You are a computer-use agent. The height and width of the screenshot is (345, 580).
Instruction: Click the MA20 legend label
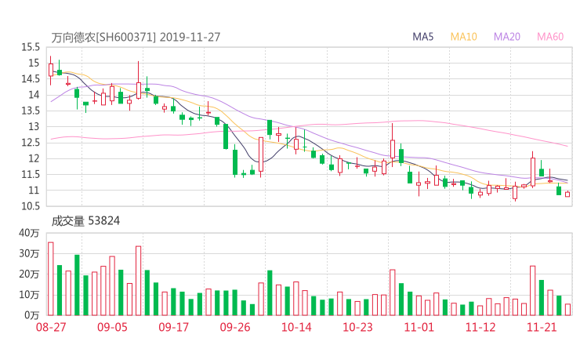click(507, 37)
